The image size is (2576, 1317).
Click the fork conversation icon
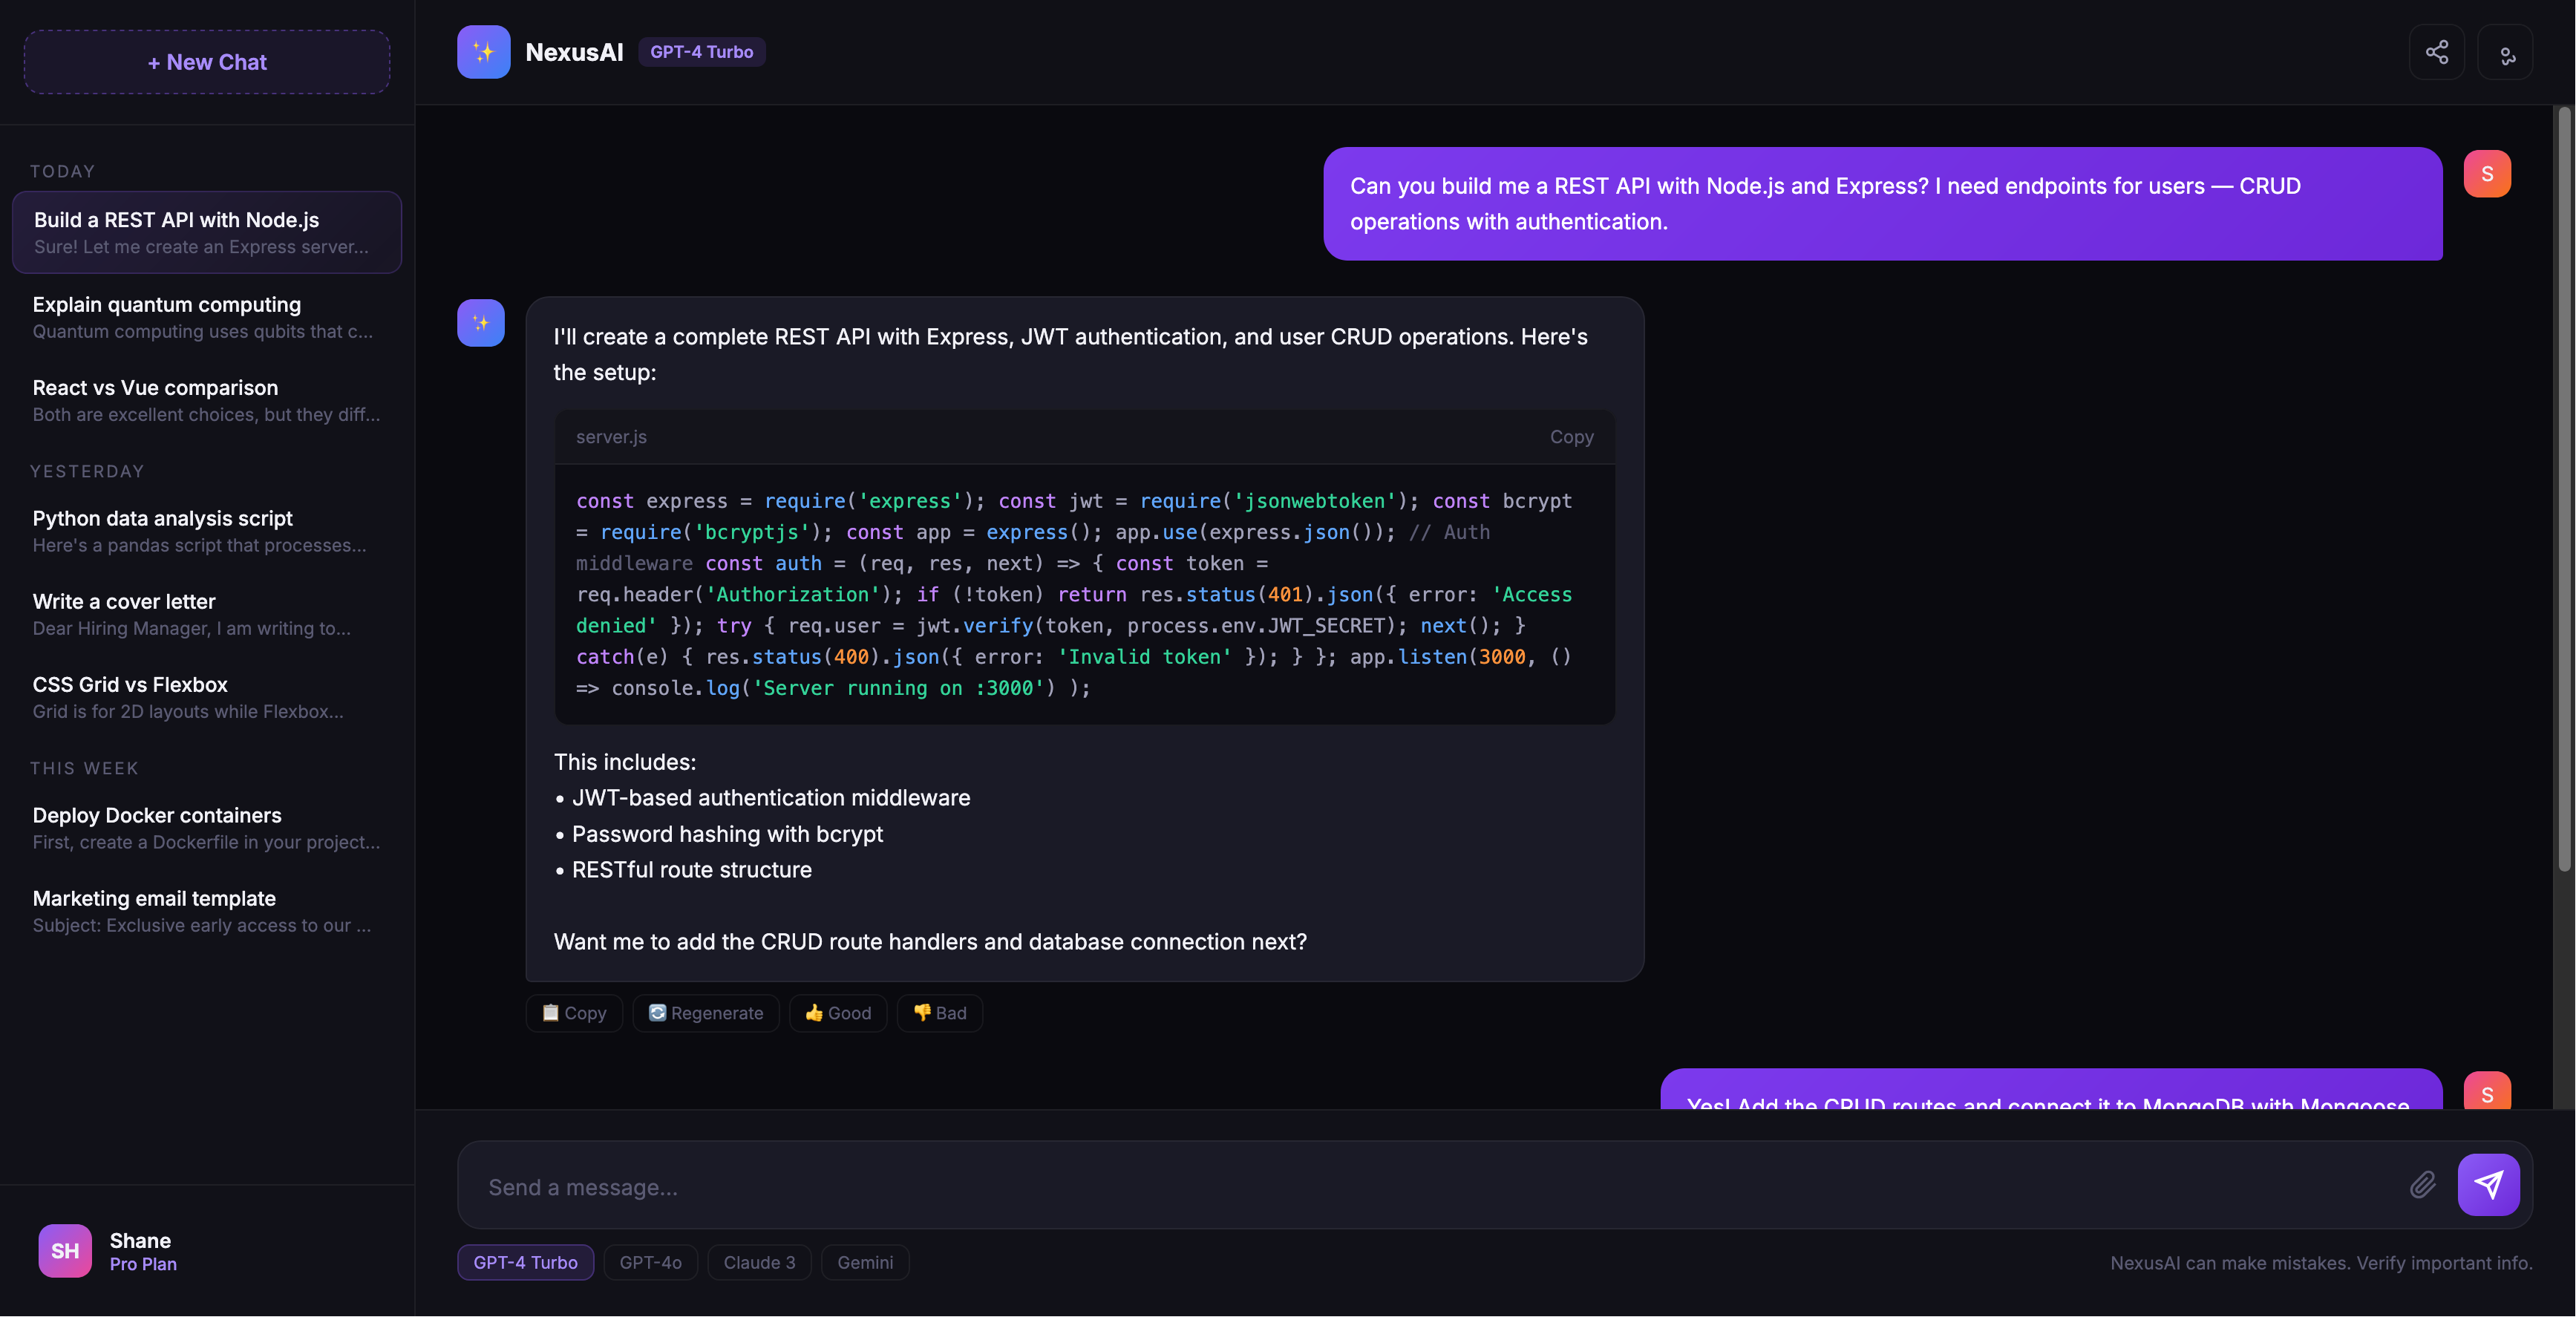2506,52
